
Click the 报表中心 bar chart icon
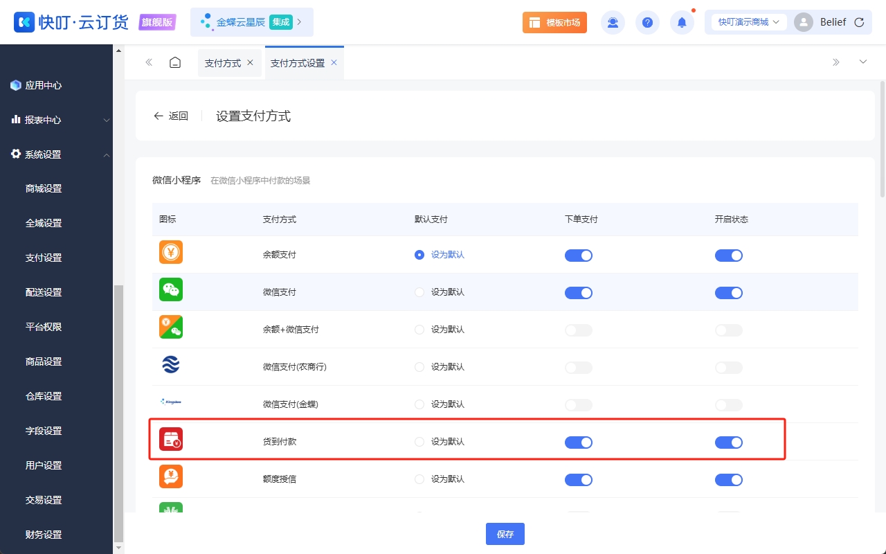tap(16, 120)
